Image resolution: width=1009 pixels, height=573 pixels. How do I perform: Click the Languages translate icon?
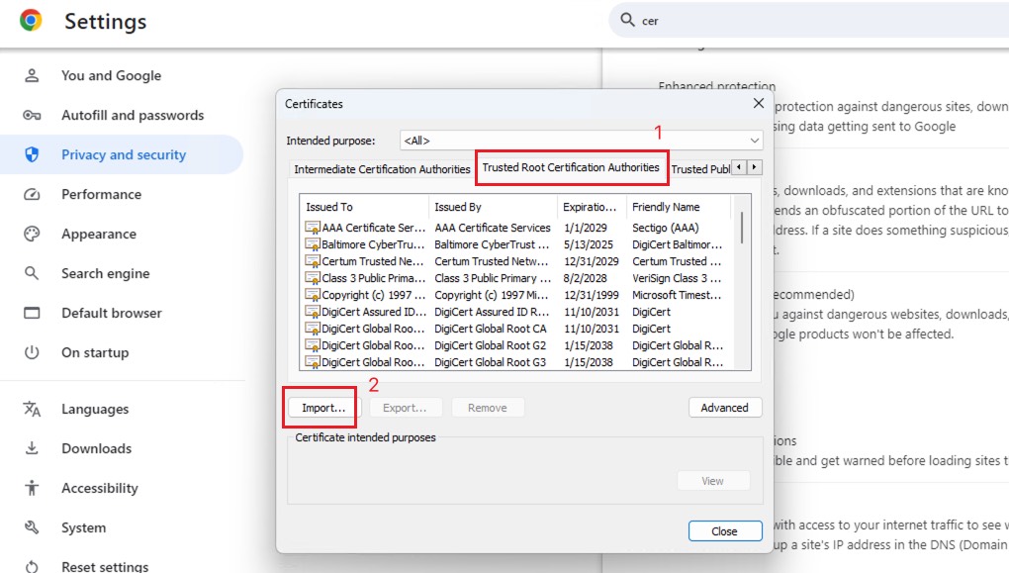pos(32,410)
